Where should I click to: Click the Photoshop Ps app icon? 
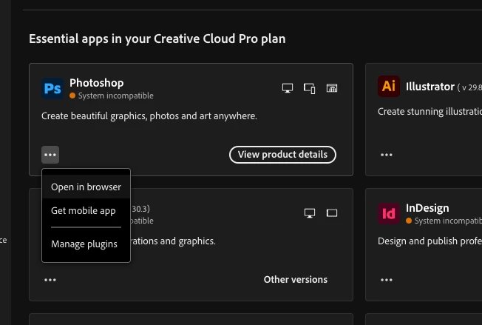pyautogui.click(x=52, y=89)
